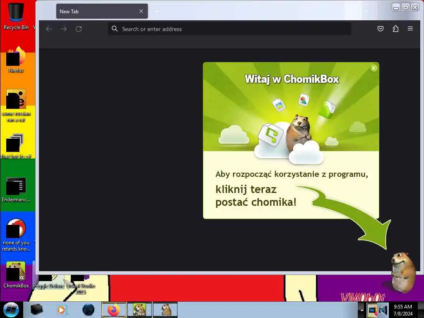Close the New Tab tab

[141, 11]
